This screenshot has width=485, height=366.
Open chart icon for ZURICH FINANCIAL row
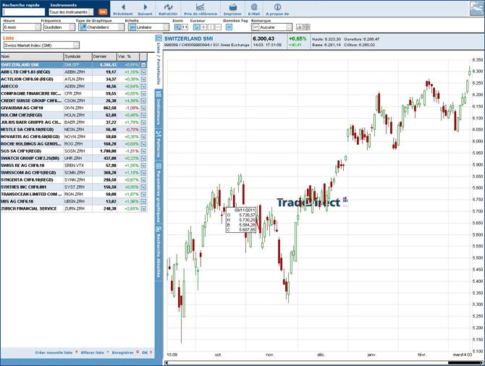click(x=143, y=208)
